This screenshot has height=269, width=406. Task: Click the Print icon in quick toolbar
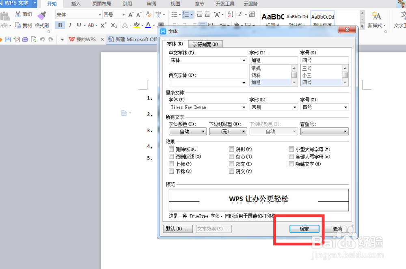(x=25, y=39)
